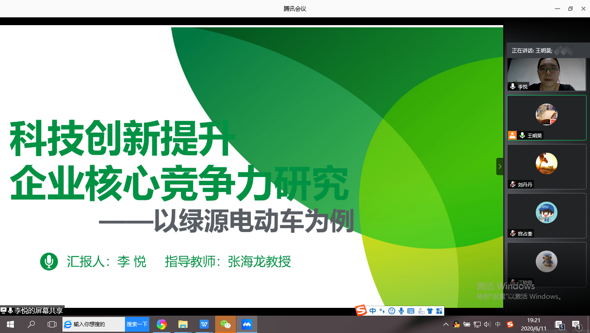This screenshot has height=333, width=590.
Task: Toggle Sogou voice input microphone
Action: [401, 311]
